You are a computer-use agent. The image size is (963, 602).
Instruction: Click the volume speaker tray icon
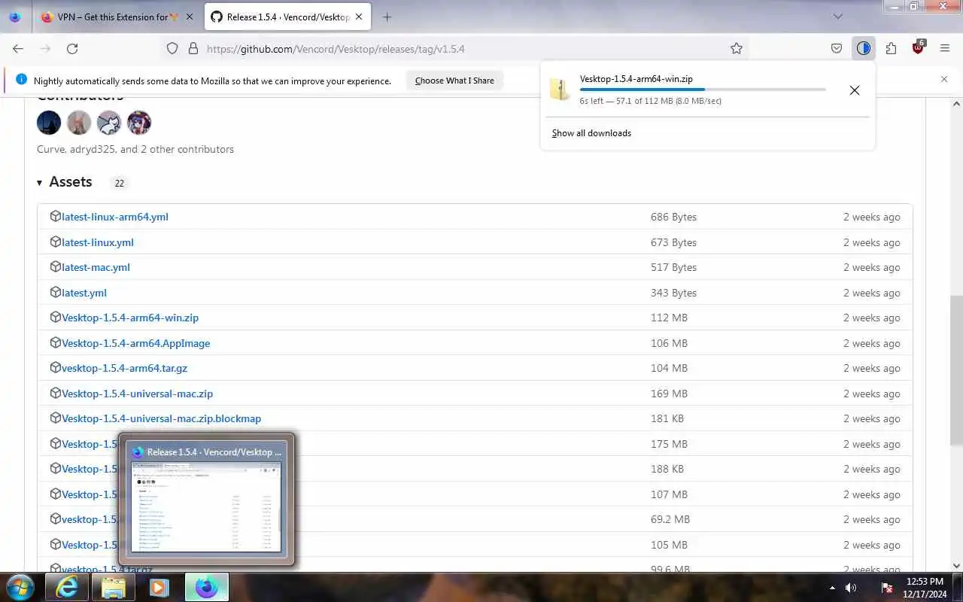point(851,587)
